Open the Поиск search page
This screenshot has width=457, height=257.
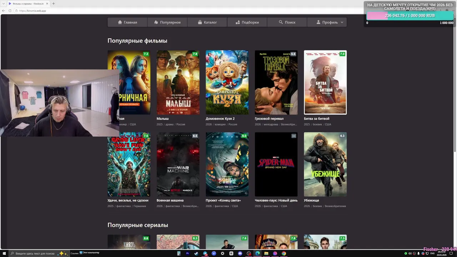[287, 22]
